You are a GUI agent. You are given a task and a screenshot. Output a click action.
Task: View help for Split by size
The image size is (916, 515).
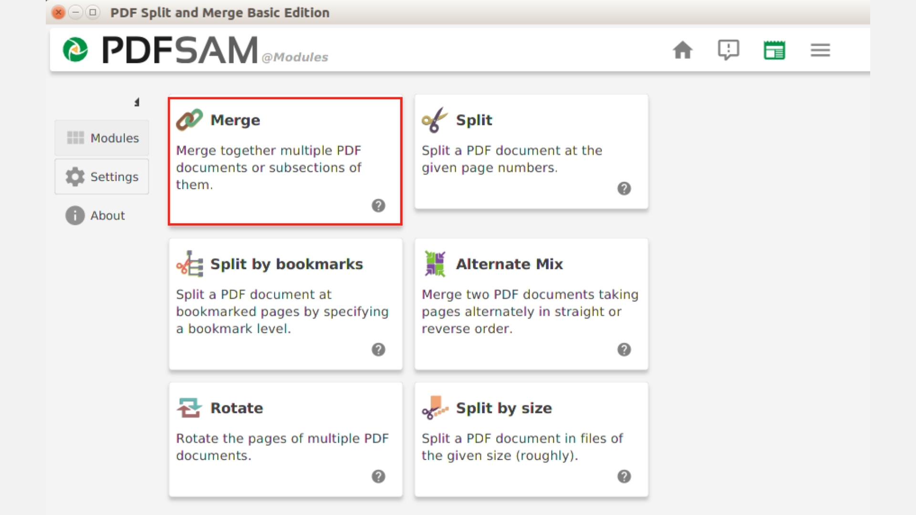pos(624,476)
